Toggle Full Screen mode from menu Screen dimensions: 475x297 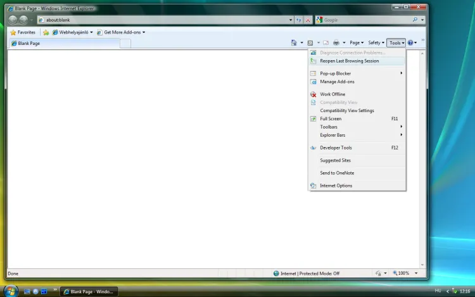[331, 118]
